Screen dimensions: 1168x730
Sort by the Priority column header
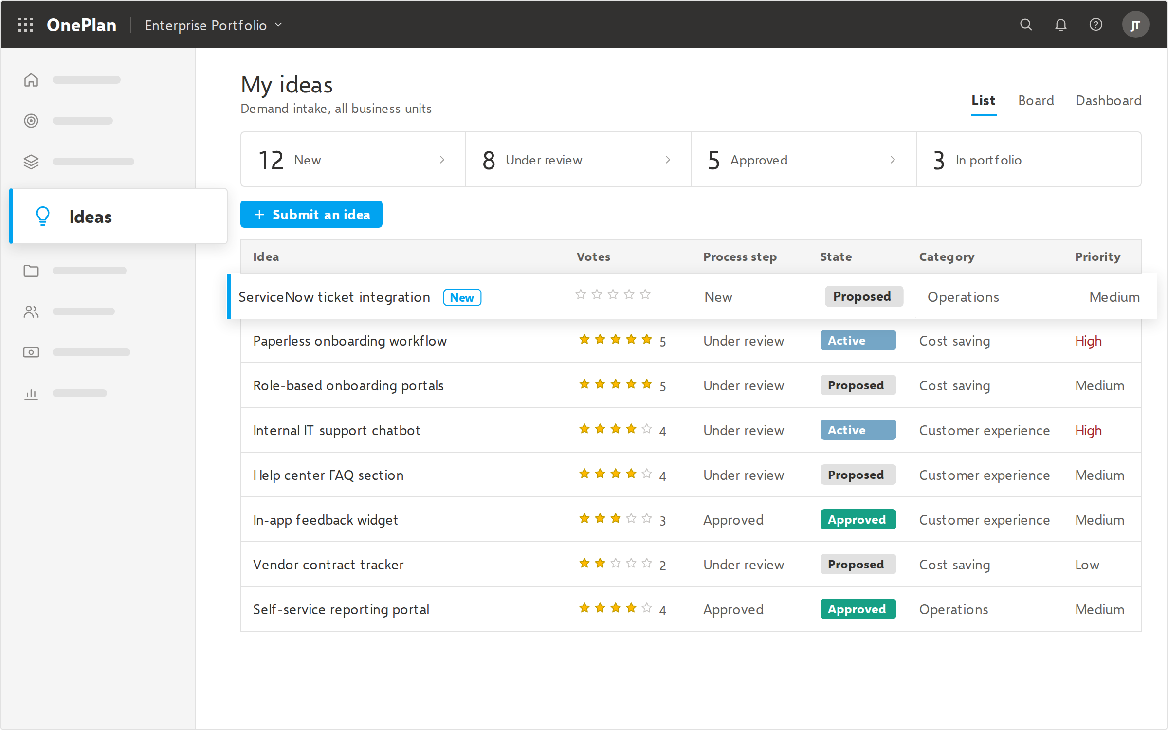click(1098, 257)
